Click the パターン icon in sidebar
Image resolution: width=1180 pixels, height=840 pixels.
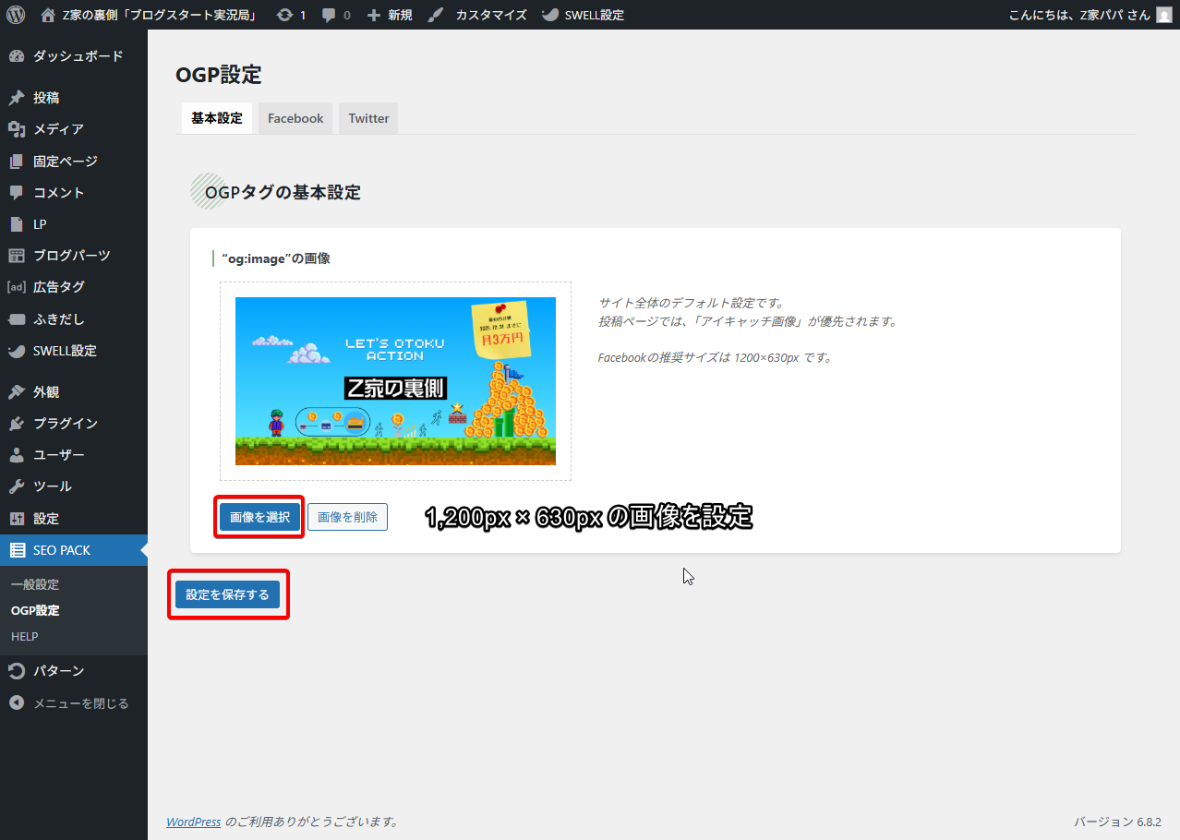(x=17, y=671)
